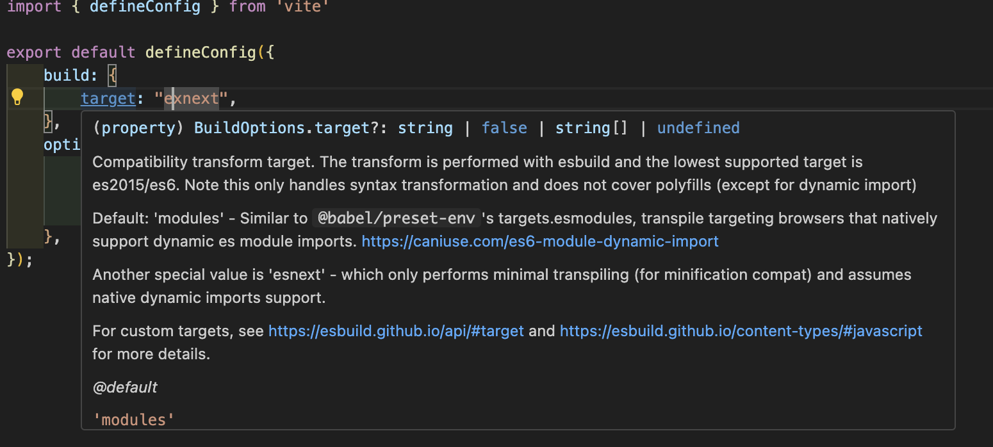Click the export keyword

pos(34,52)
